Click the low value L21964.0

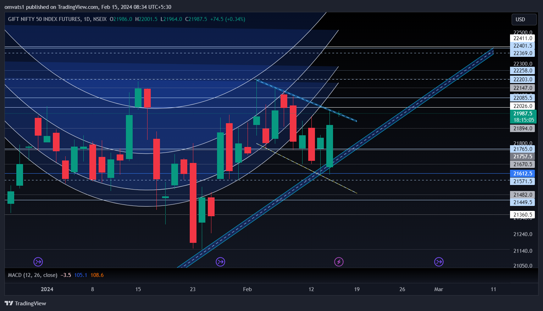click(171, 19)
